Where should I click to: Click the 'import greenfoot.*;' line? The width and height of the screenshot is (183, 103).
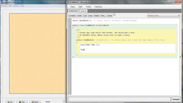click(x=82, y=21)
